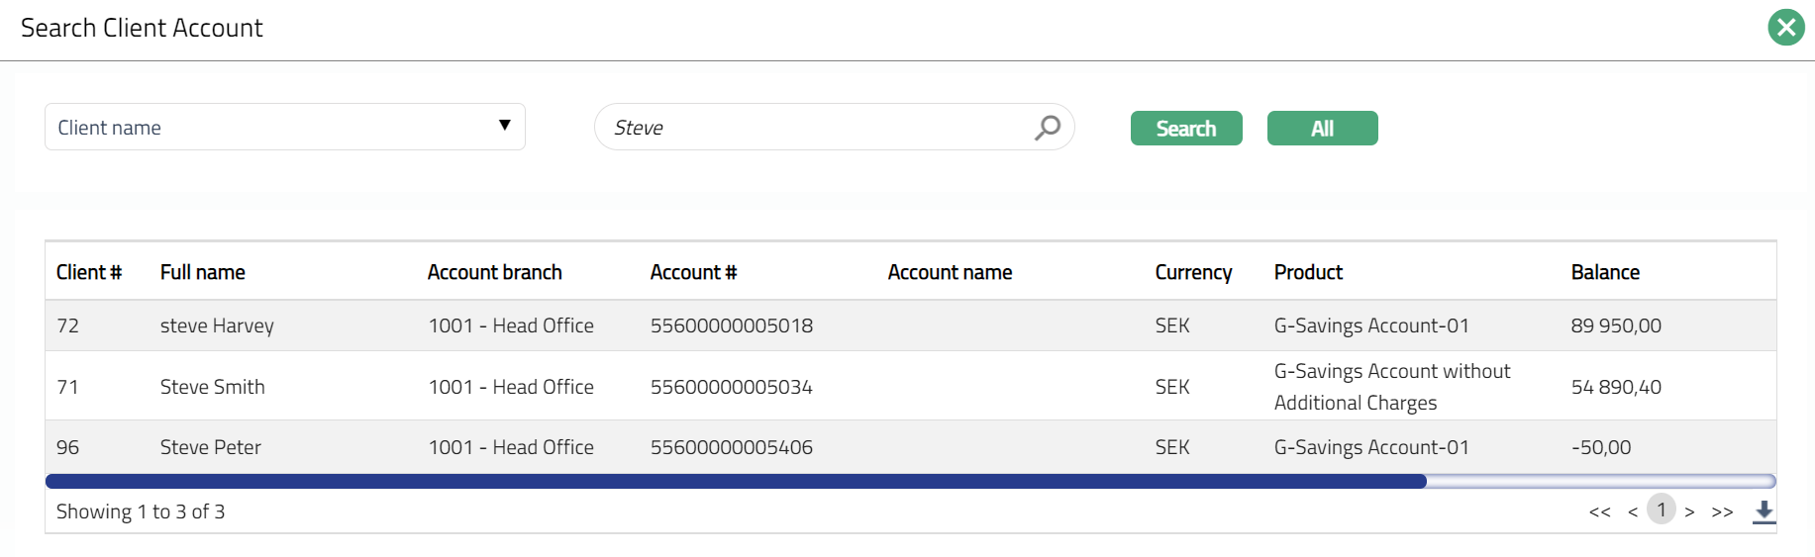Viewport: 1815px width, 557px height.
Task: Jump to the last results page
Action: click(1722, 511)
